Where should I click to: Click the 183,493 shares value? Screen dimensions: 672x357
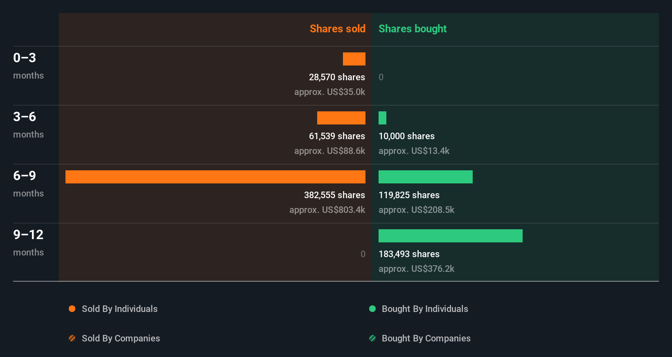point(409,254)
